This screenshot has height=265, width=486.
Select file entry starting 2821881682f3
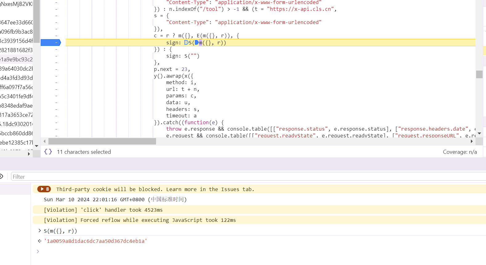(16, 50)
